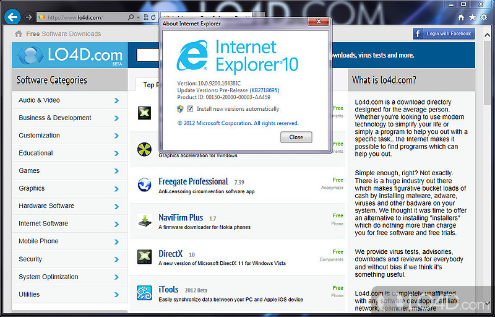Expand the Internet Software chevron
This screenshot has height=317, width=495.
(x=116, y=224)
